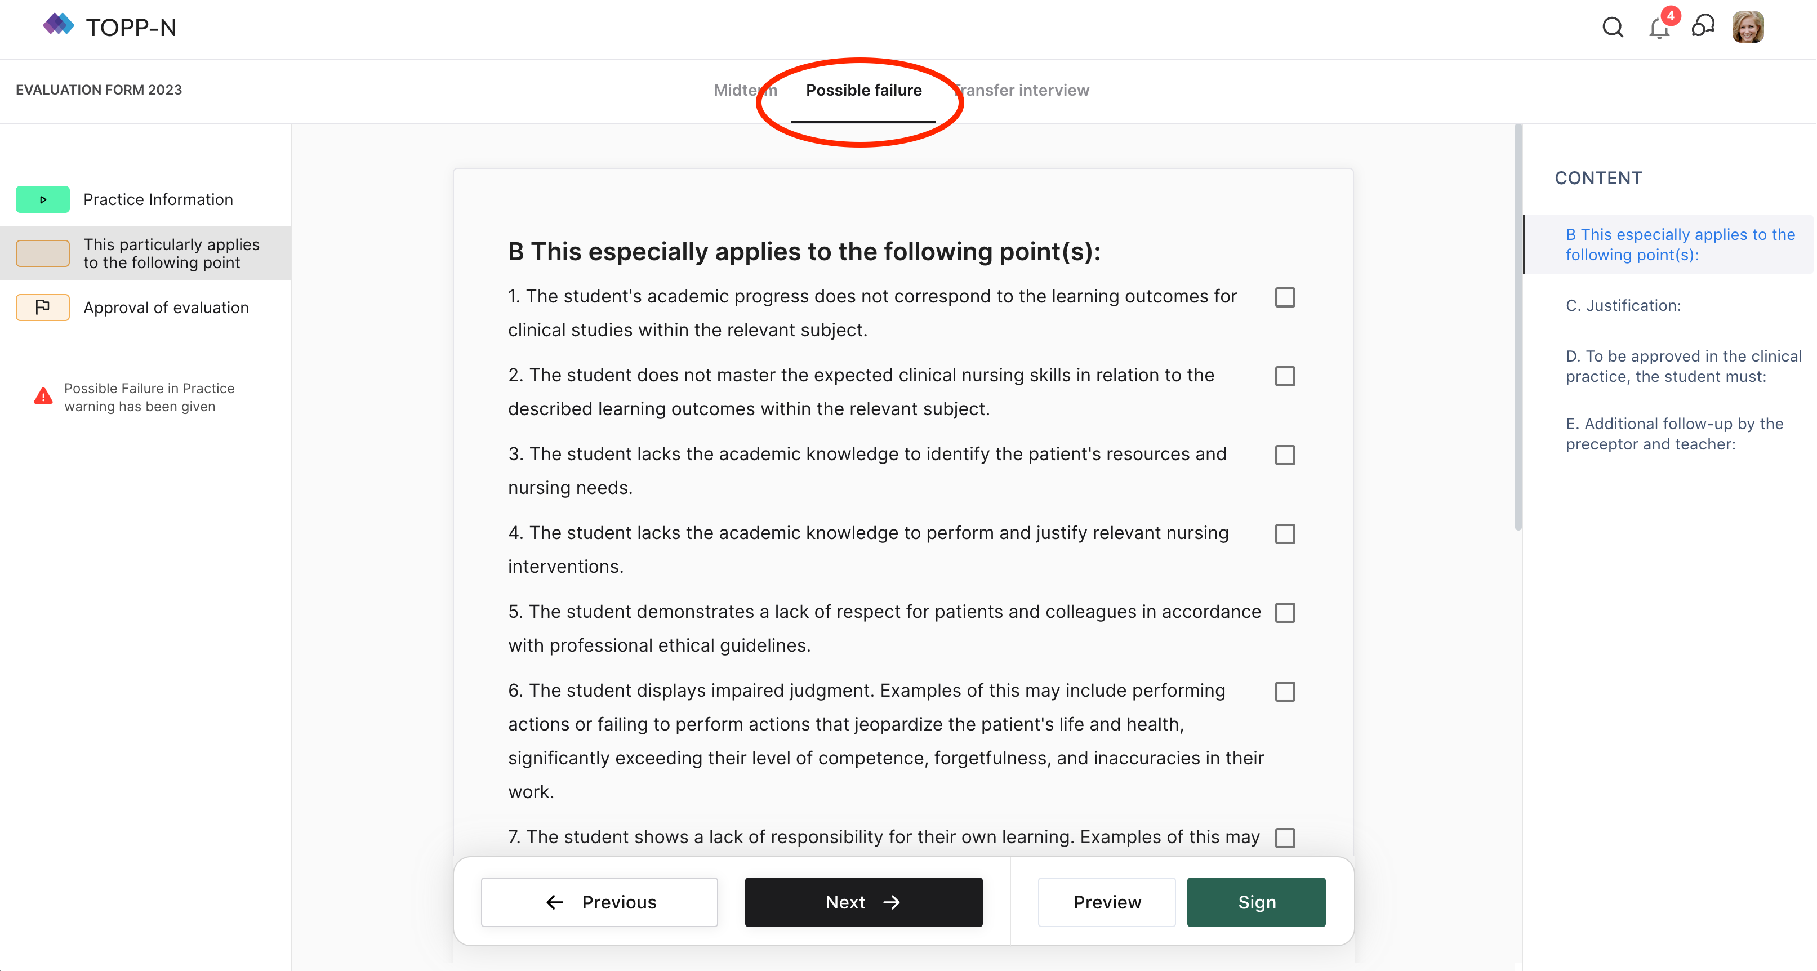Click the red failure warning triangle icon

coord(43,397)
